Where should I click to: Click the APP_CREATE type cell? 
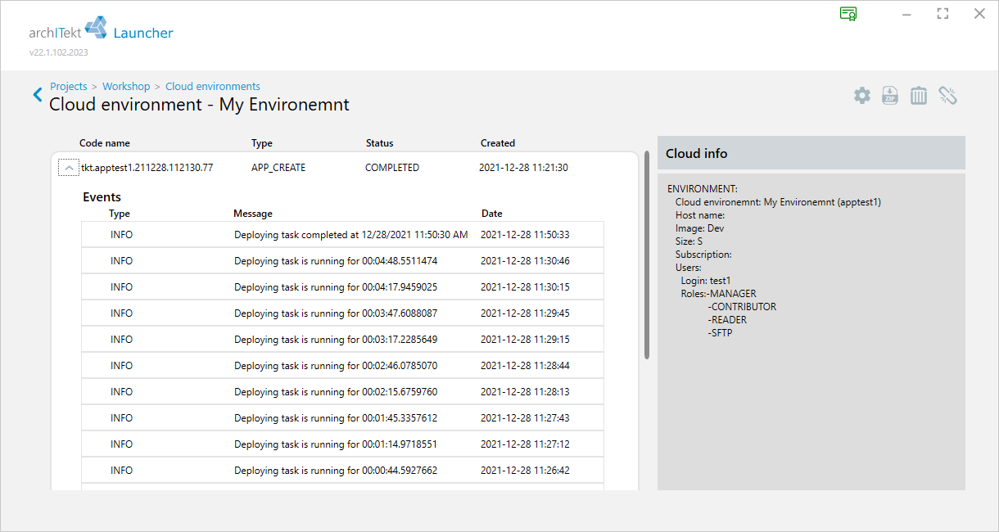tap(278, 168)
